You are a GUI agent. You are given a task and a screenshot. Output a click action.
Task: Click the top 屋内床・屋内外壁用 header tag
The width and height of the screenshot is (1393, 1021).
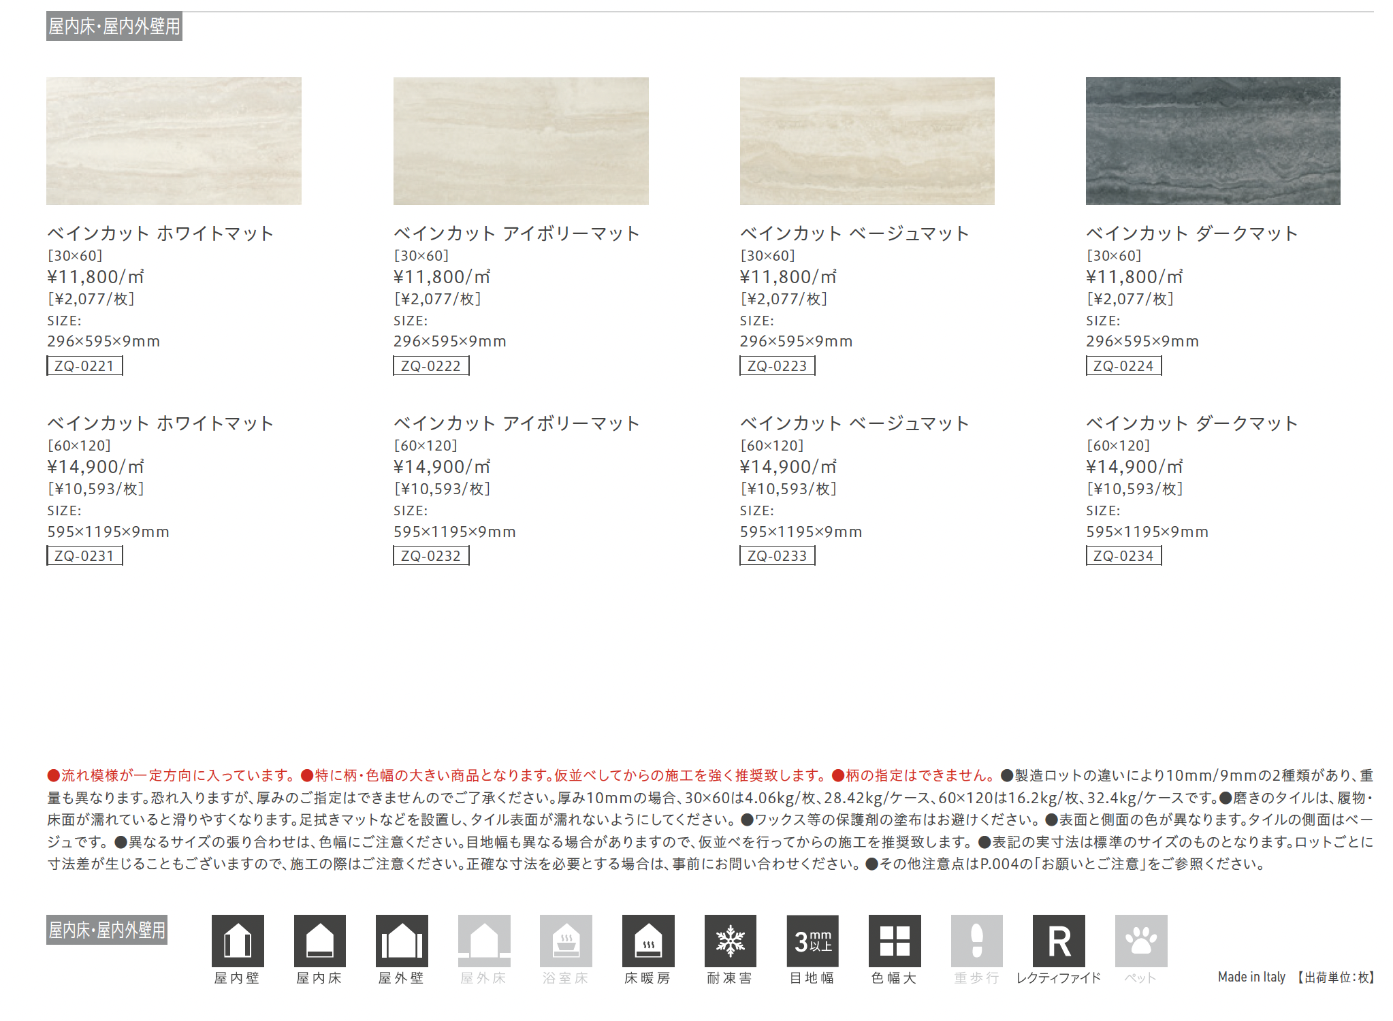click(x=114, y=27)
